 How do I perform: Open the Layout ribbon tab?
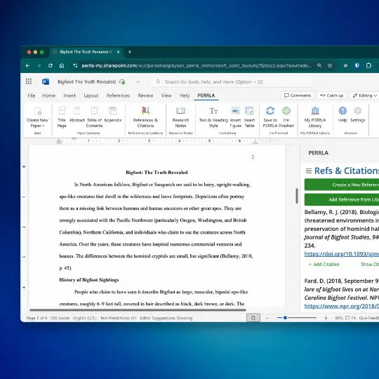coord(91,95)
